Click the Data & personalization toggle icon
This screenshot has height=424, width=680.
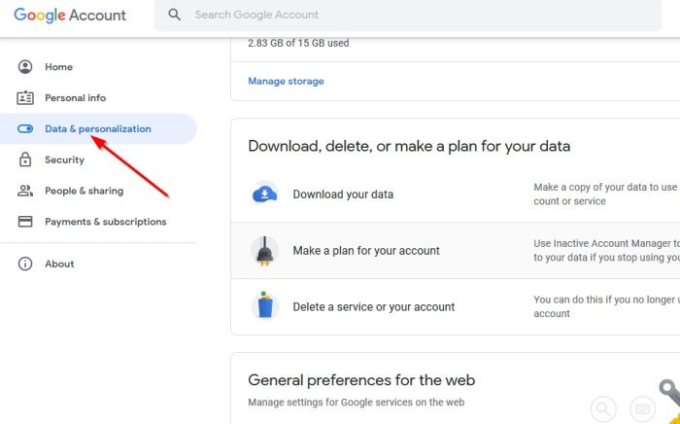[25, 129]
